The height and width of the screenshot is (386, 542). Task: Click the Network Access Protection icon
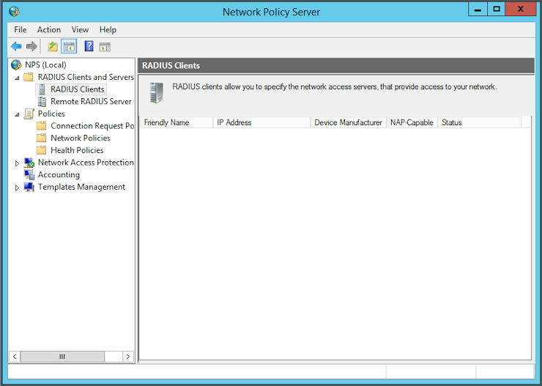pos(29,163)
